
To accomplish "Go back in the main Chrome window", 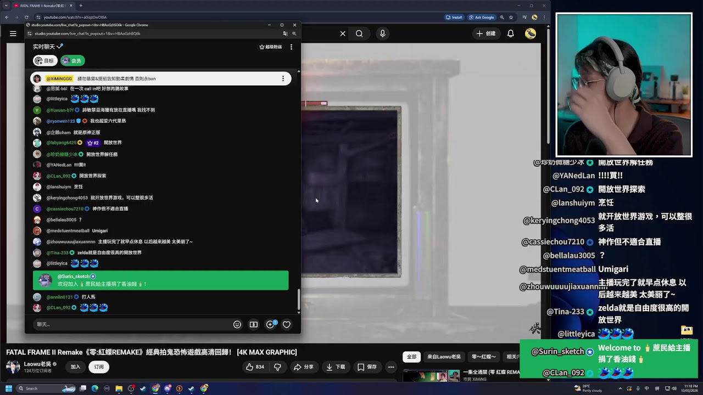I will point(7,17).
